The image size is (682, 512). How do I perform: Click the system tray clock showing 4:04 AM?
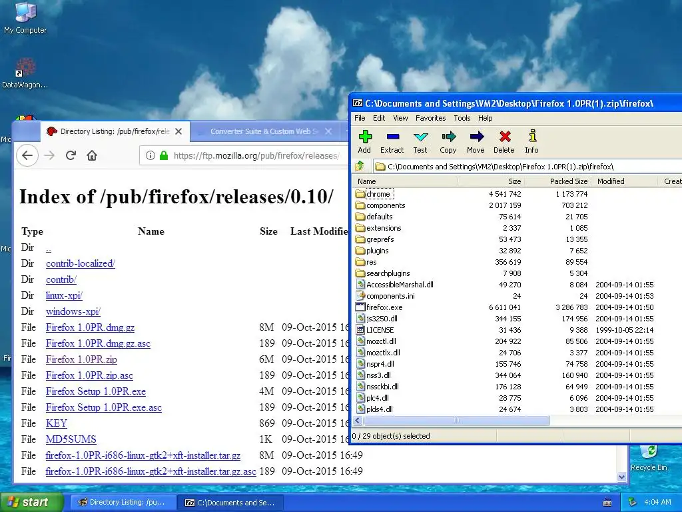click(x=657, y=502)
